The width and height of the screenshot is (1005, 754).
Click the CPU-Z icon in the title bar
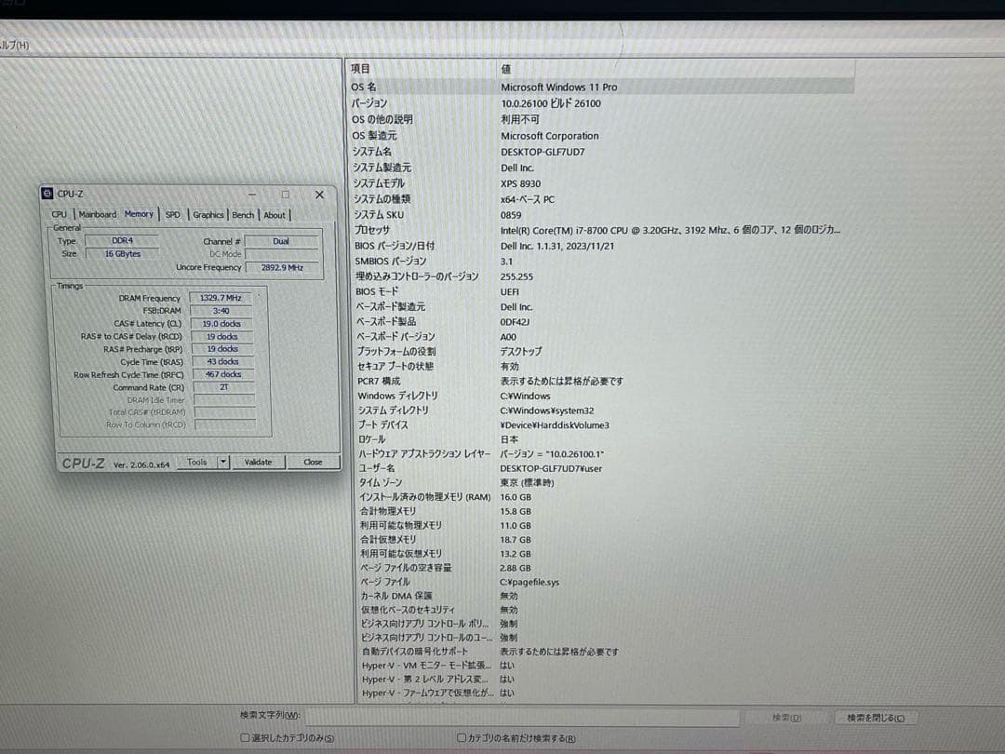(x=47, y=193)
